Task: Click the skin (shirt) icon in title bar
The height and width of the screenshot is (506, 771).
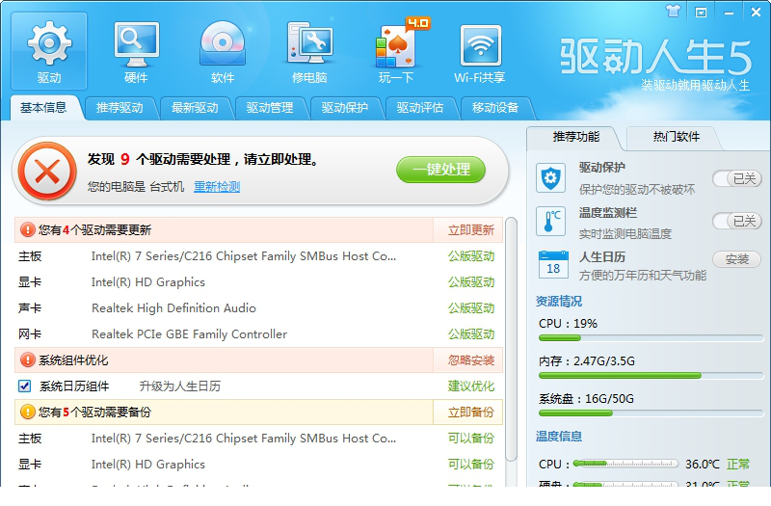Action: pos(673,12)
